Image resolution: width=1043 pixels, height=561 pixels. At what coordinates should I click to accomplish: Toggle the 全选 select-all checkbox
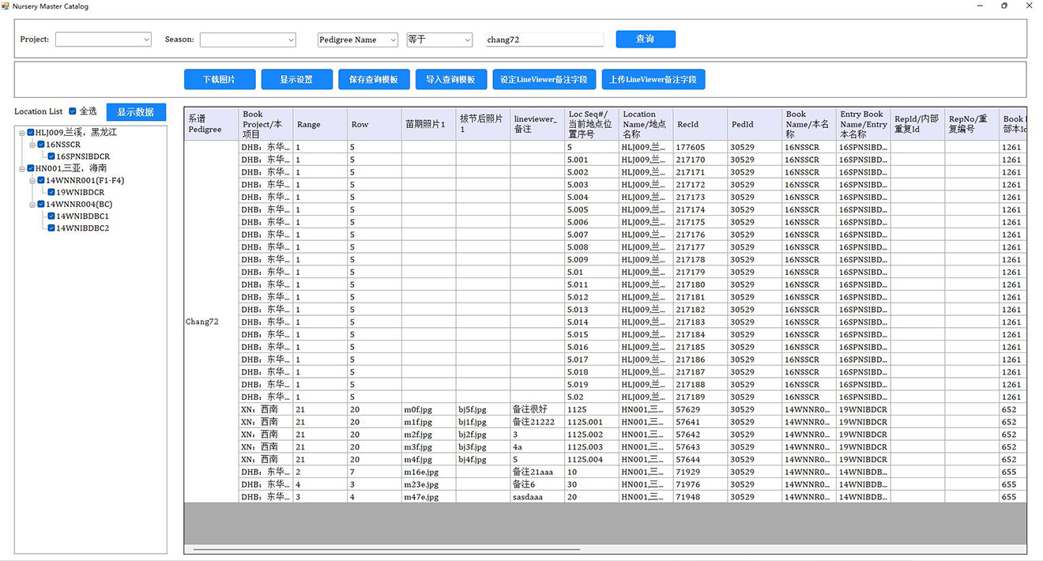point(73,111)
